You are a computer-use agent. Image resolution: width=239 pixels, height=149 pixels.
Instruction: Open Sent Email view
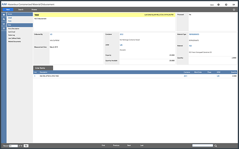pyautogui.click(x=11, y=32)
